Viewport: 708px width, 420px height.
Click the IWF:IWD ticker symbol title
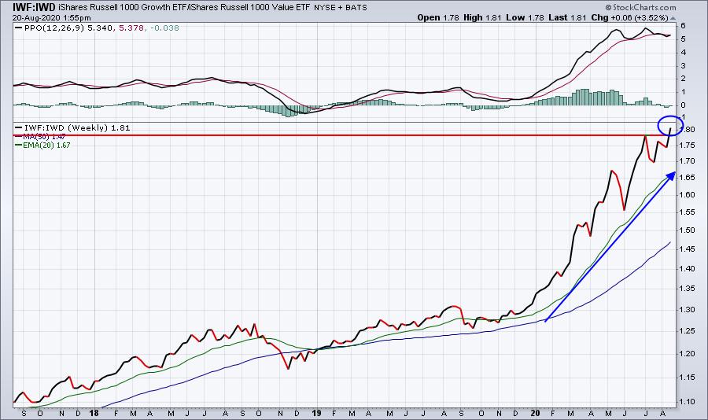(x=29, y=7)
